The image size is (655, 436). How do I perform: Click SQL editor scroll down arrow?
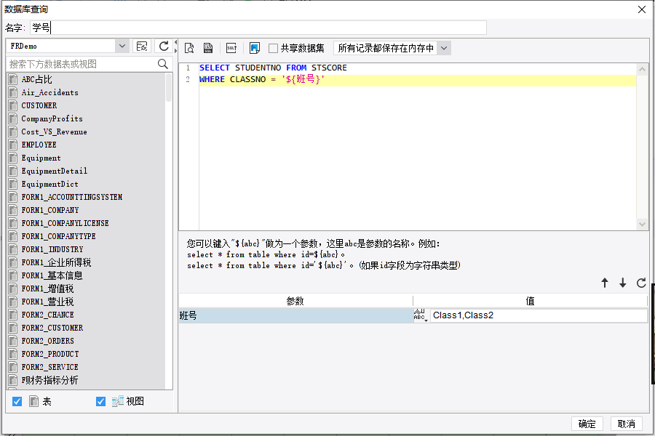642,225
